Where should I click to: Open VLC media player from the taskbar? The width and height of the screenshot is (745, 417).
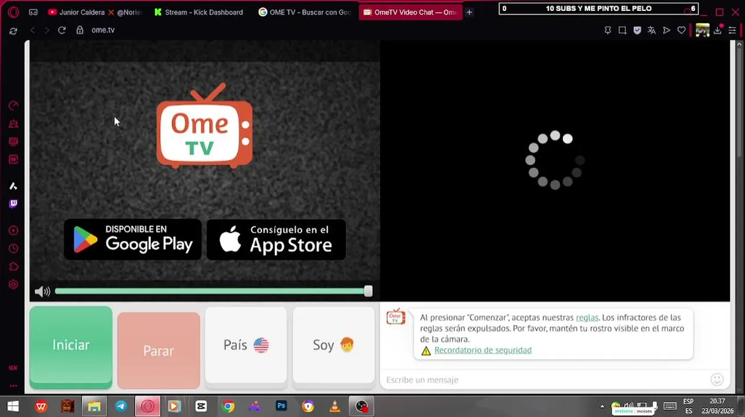335,407
